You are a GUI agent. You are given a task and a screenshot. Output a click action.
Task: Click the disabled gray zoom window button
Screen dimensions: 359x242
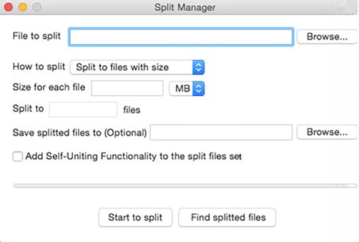[37, 7]
